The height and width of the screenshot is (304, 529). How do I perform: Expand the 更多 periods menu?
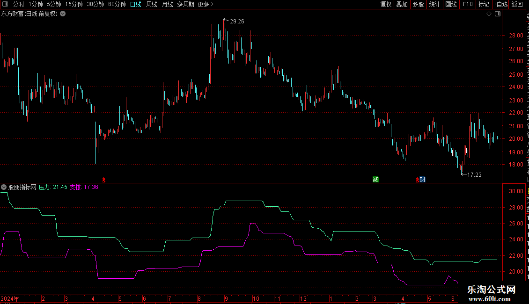206,4
